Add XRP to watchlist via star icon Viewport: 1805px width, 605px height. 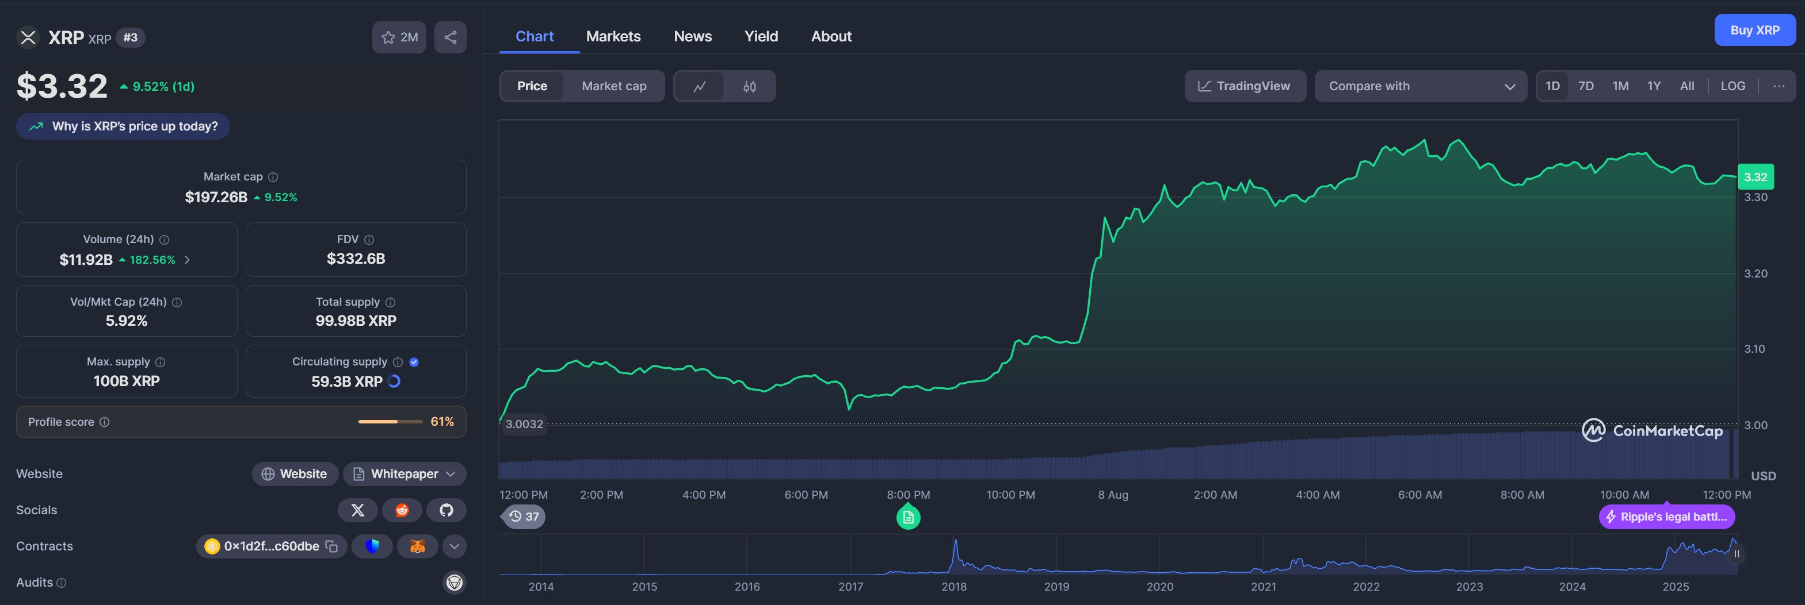point(388,37)
